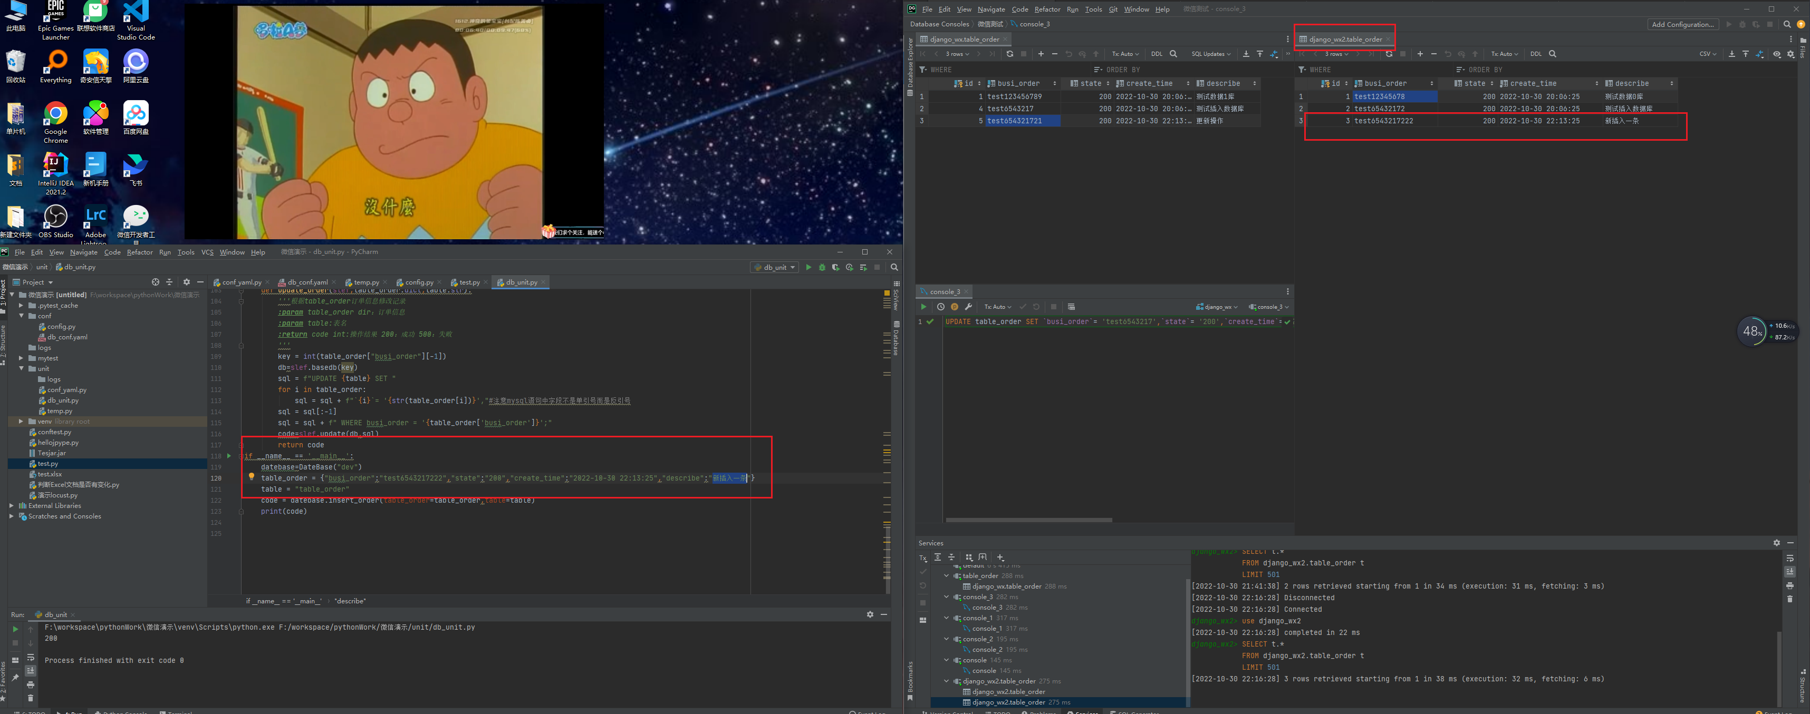Add row in django_wx.table_order grid

coord(1041,54)
